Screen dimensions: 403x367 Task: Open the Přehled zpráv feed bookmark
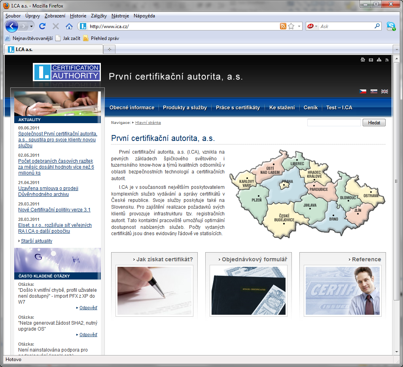tap(101, 38)
